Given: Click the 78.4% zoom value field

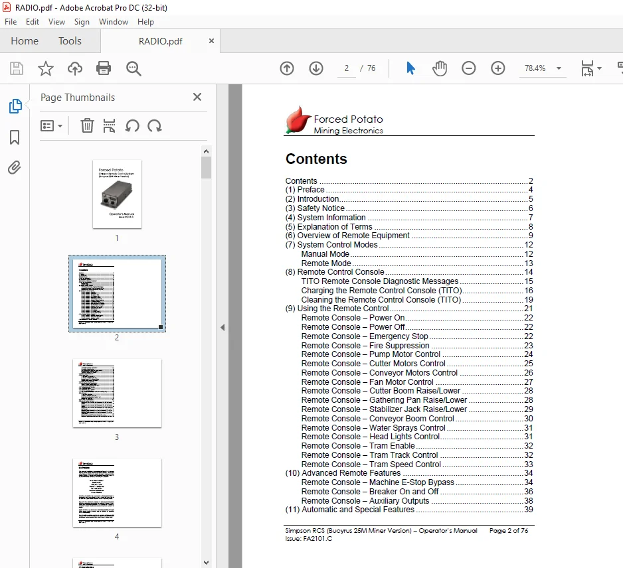Looking at the screenshot, I should [x=535, y=68].
